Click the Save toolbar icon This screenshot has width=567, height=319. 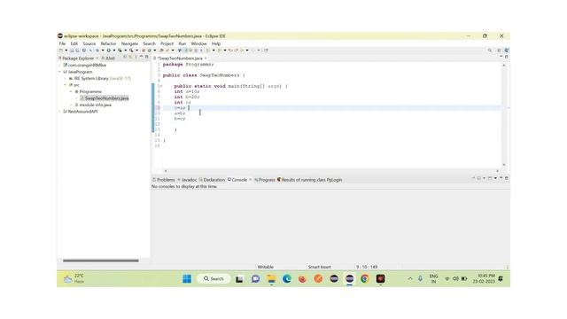click(72, 51)
